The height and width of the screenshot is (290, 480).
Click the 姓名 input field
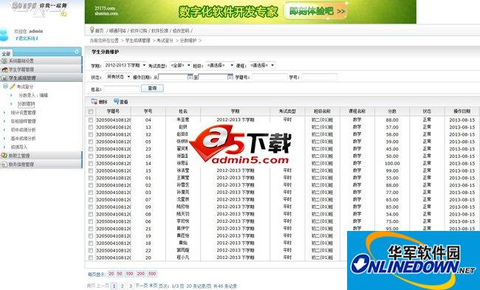122,89
